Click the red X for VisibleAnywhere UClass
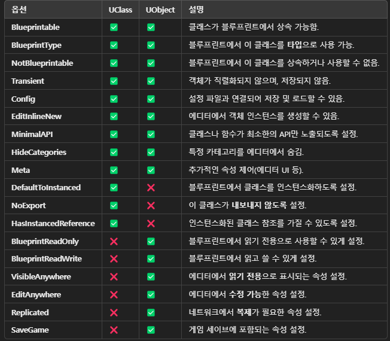 114,276
